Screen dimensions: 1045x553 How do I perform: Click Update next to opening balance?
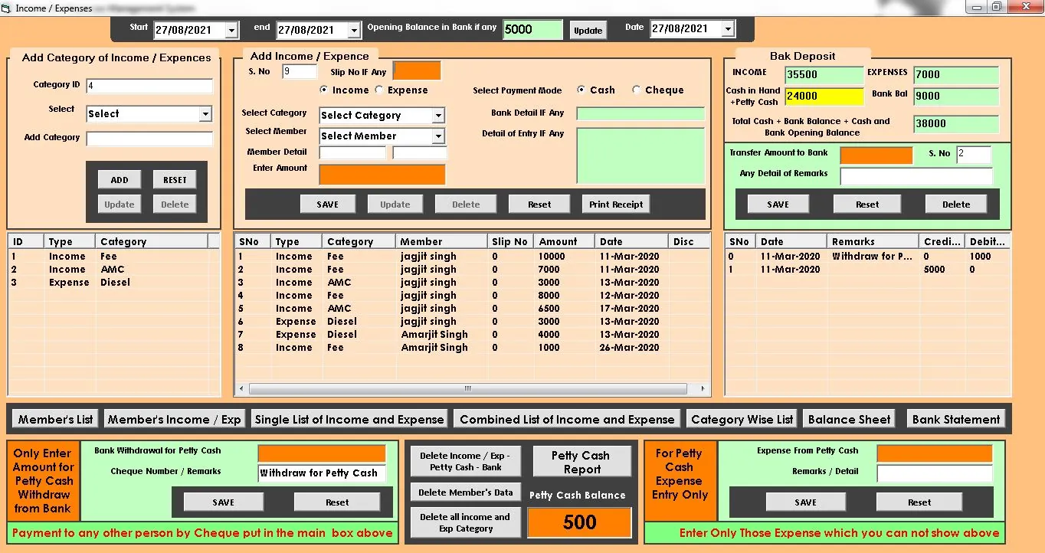pyautogui.click(x=588, y=31)
